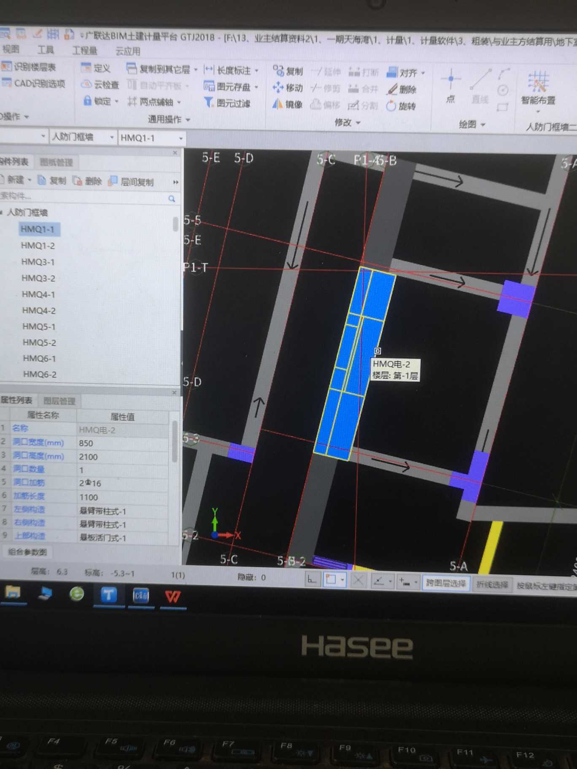Open File Explorer from taskbar

coord(12,592)
